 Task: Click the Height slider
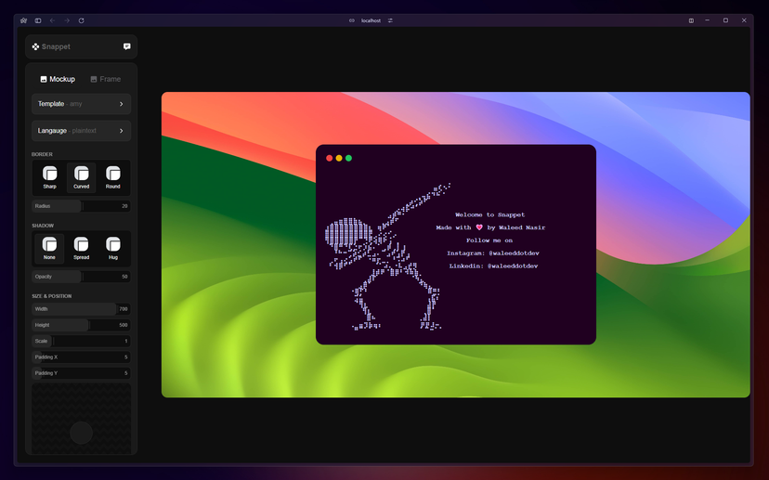pos(82,325)
